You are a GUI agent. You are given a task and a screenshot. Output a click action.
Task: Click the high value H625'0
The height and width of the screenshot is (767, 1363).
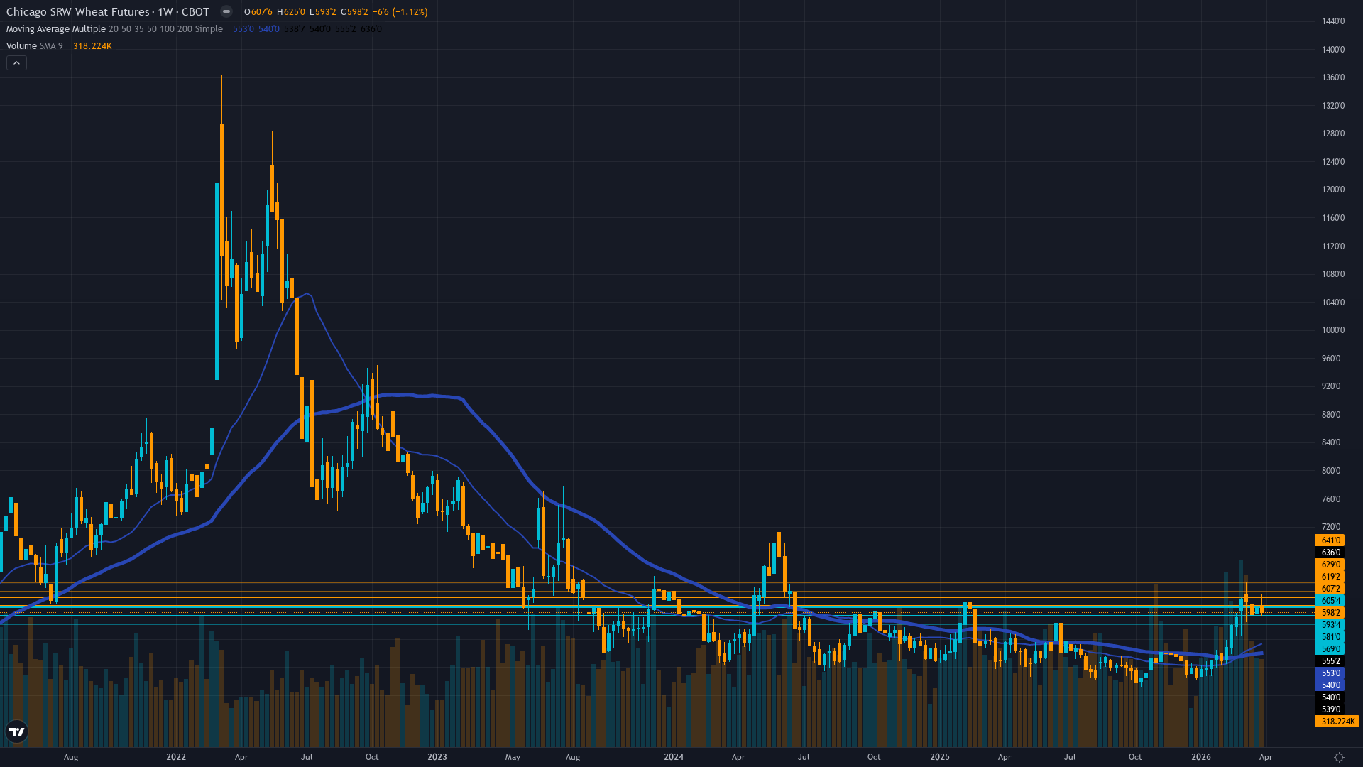pyautogui.click(x=291, y=12)
